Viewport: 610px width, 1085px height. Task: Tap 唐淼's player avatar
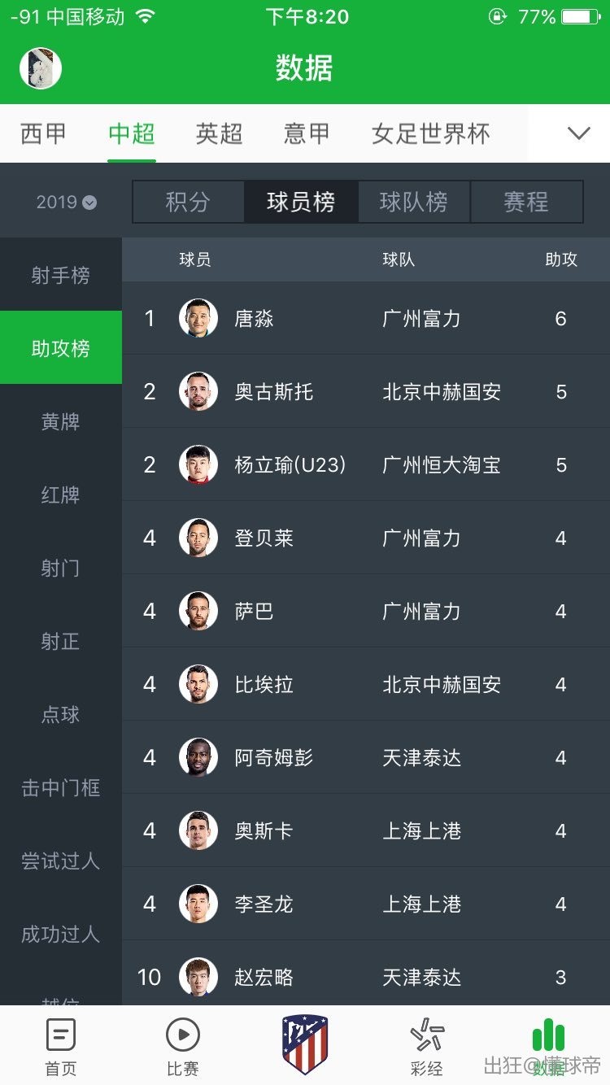click(198, 318)
